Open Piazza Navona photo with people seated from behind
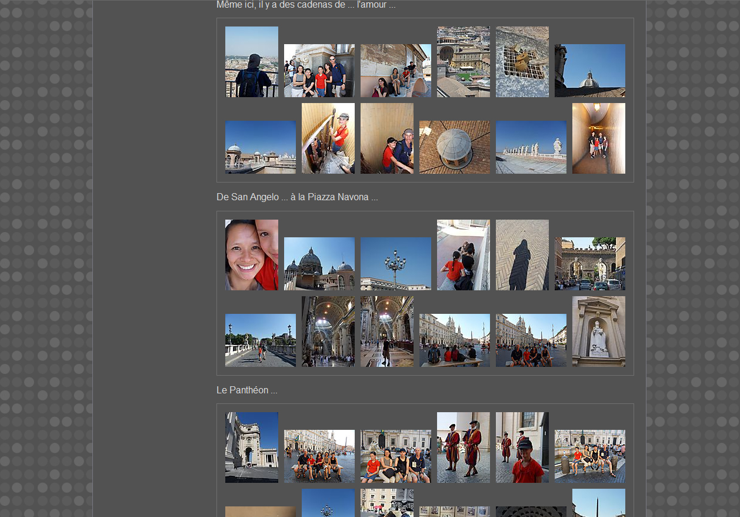Screen dimensions: 740x517 point(454,340)
